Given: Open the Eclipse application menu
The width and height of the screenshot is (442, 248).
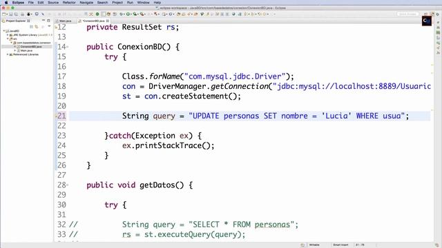Looking at the screenshot, I should tap(18, 3).
